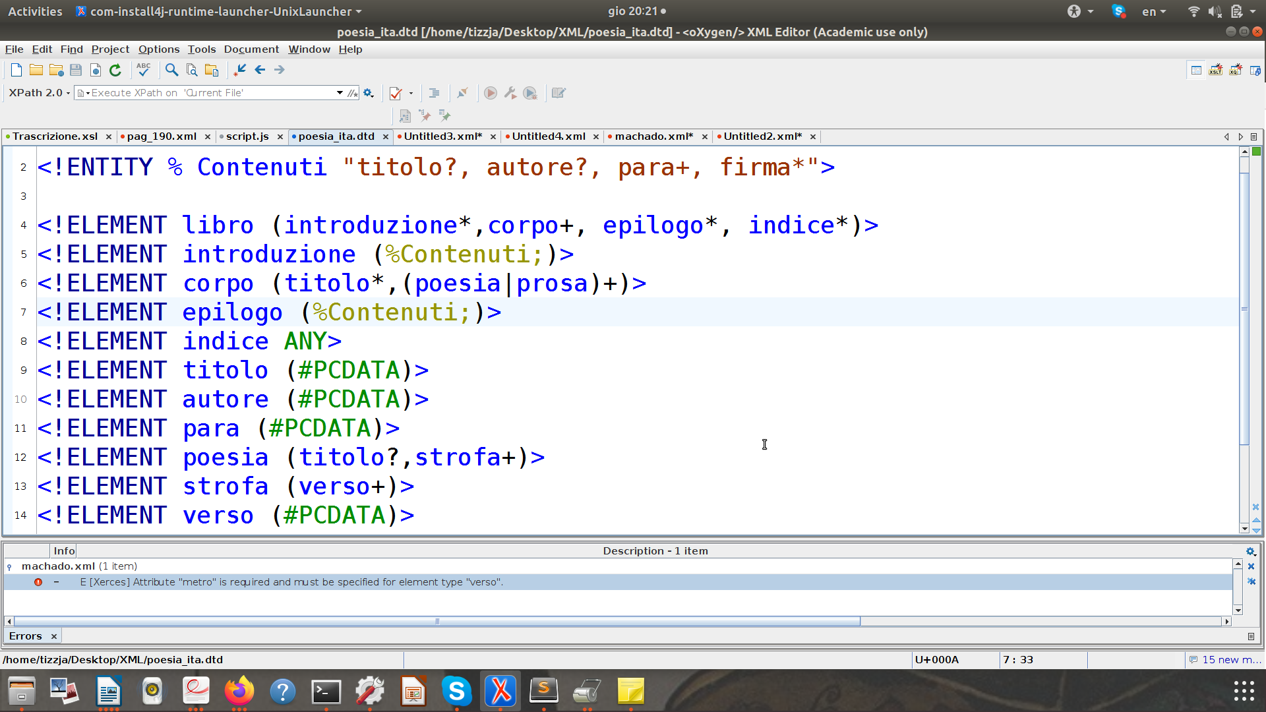Click the New document icon
This screenshot has width=1266, height=712.
pyautogui.click(x=16, y=70)
